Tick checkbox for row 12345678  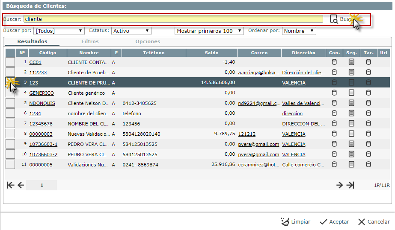tap(10, 124)
